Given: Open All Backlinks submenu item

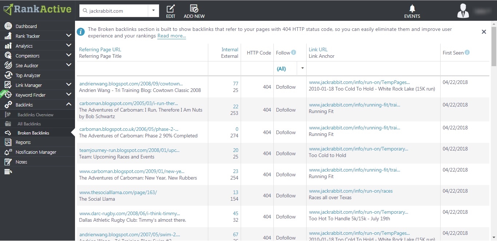Looking at the screenshot, I should (x=29, y=124).
